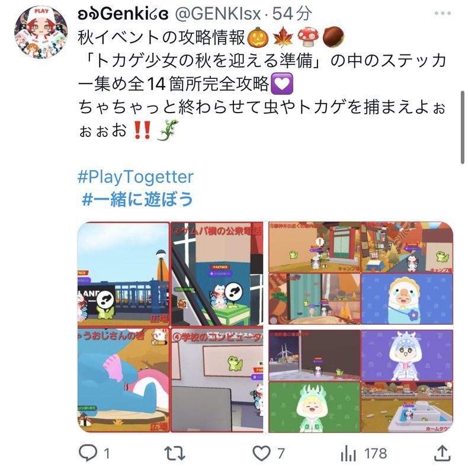Open the #PlayTogetter hashtag link

pos(136,177)
